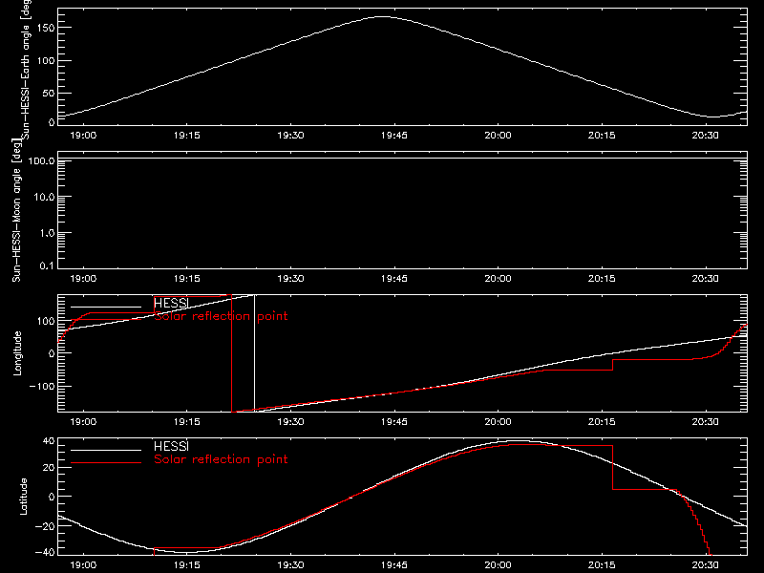Select 20:15 under the Moon angle plot
Viewport: 764px width, 573px height.
[x=602, y=279]
